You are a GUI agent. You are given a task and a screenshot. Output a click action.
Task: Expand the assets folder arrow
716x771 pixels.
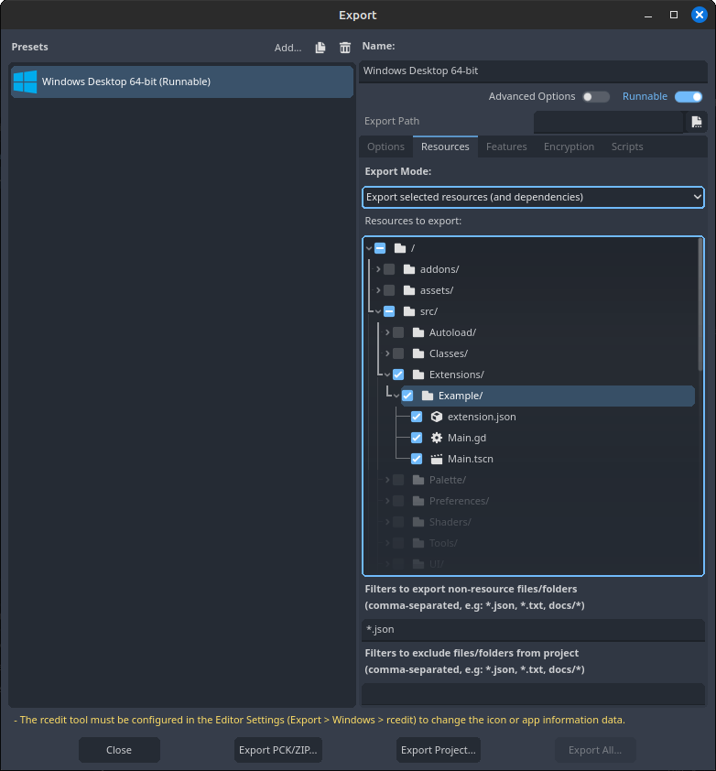[378, 290]
